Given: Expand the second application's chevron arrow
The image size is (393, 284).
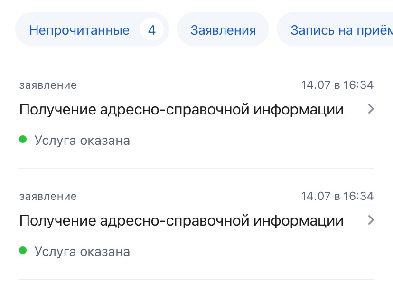Looking at the screenshot, I should 371,220.
